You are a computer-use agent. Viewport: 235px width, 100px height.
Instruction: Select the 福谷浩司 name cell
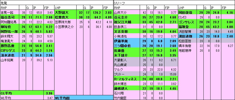pos(9,17)
